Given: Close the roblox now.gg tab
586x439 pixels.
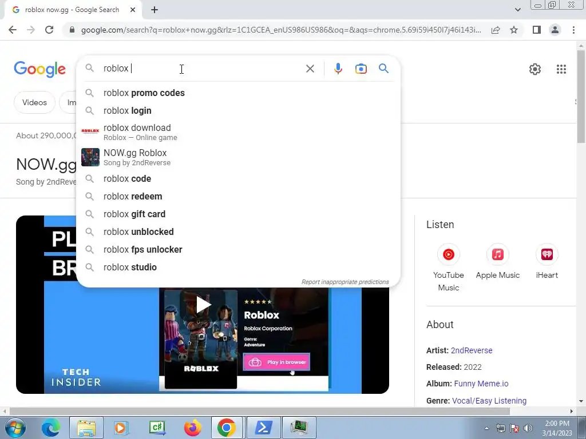Looking at the screenshot, I should (x=133, y=10).
